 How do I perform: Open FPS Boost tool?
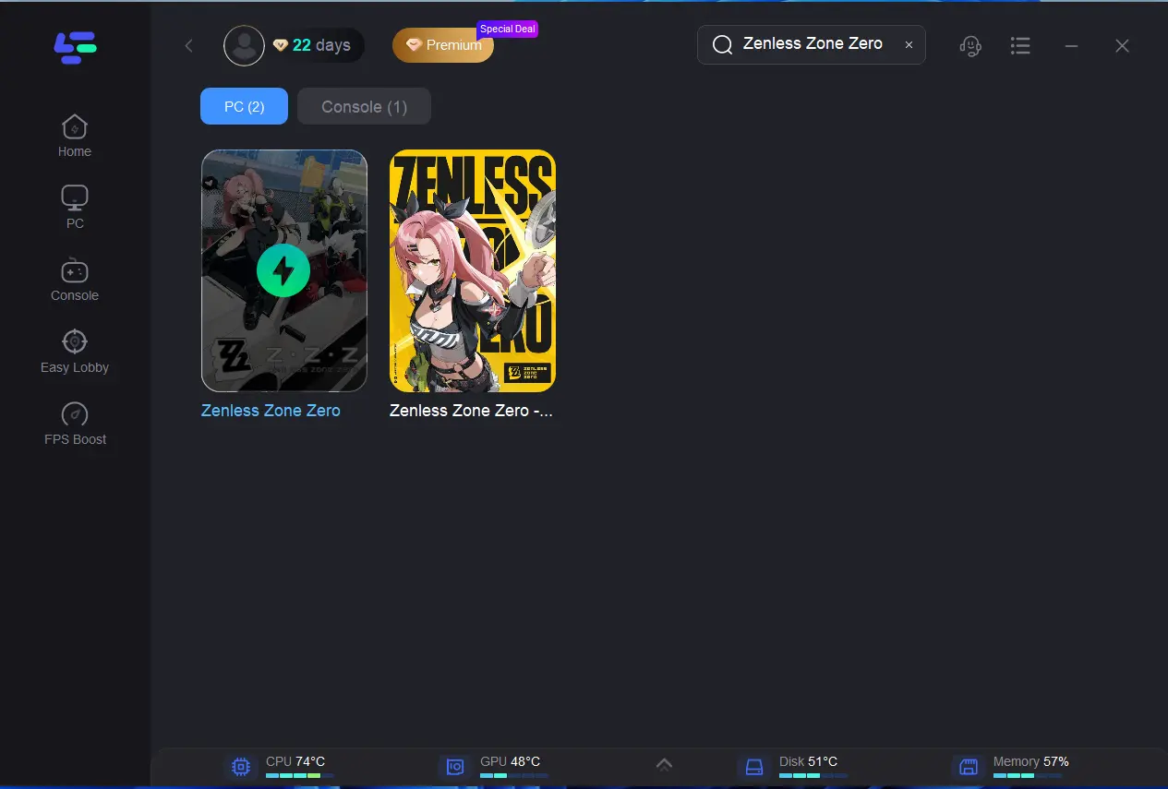[75, 424]
